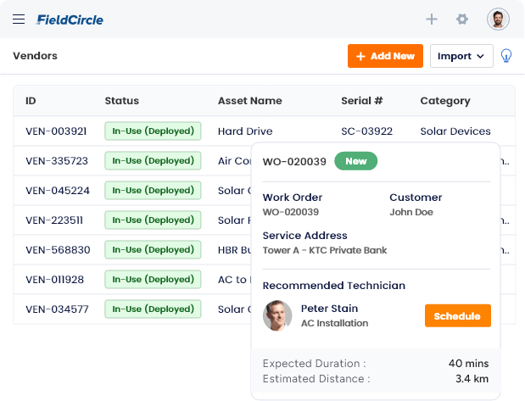Image resolution: width=525 pixels, height=401 pixels.
Task: Open the hamburger navigation menu
Action: click(x=19, y=19)
